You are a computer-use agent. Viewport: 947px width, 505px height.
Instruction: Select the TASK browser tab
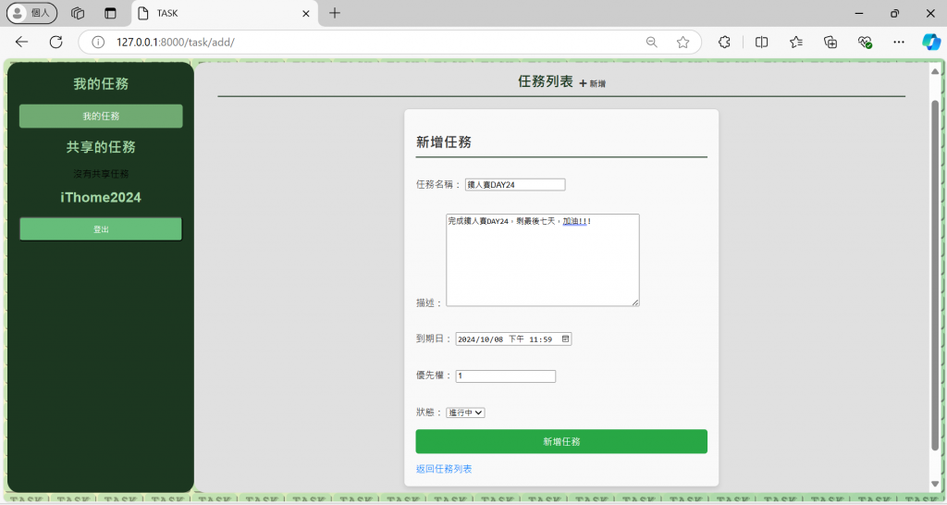(x=224, y=13)
